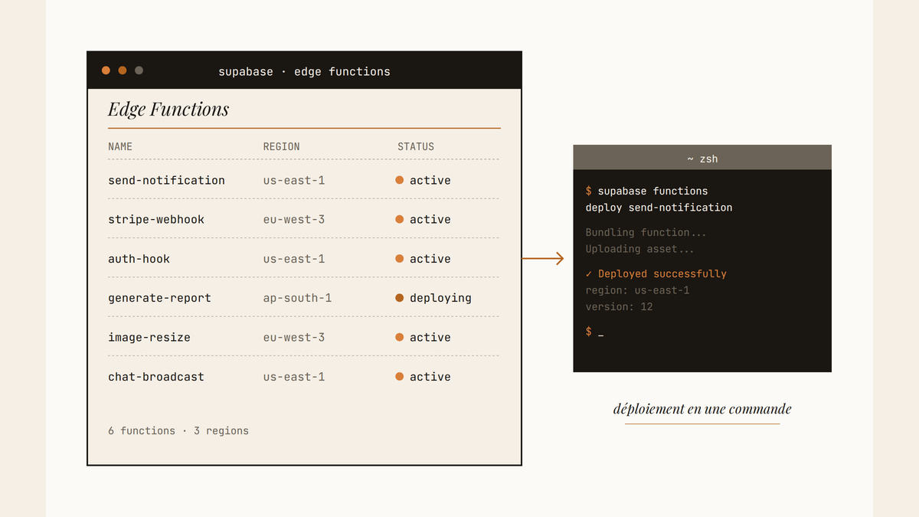This screenshot has height=517, width=919.
Task: Click 'active' status of auth-hook
Action: click(430, 259)
